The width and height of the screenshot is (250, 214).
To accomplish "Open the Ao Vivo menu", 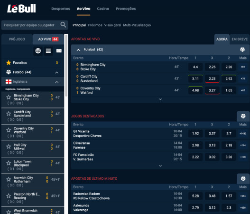I will point(83,9).
